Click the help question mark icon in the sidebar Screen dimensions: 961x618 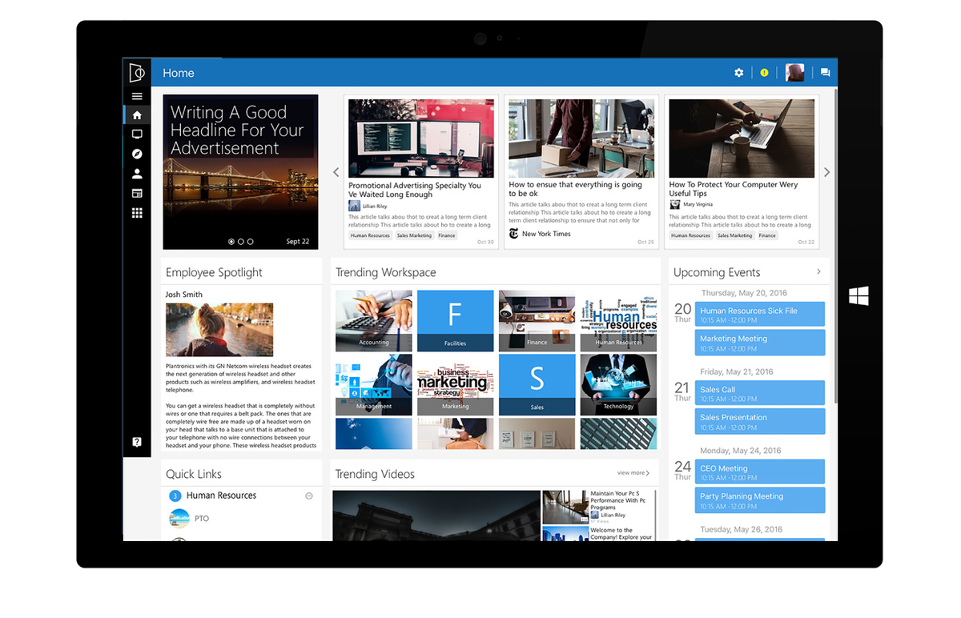click(x=137, y=442)
